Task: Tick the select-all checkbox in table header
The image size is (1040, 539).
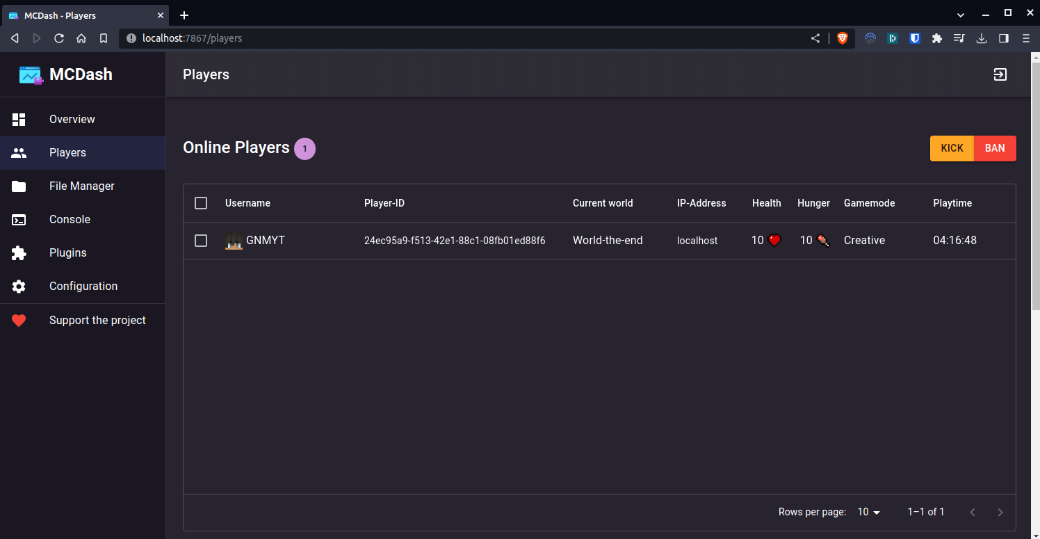Action: click(201, 203)
